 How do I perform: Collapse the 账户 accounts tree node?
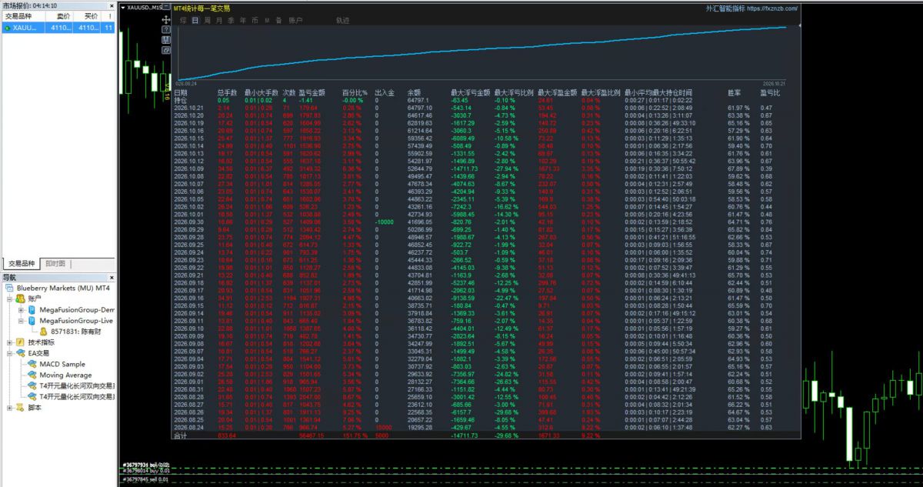coord(10,299)
